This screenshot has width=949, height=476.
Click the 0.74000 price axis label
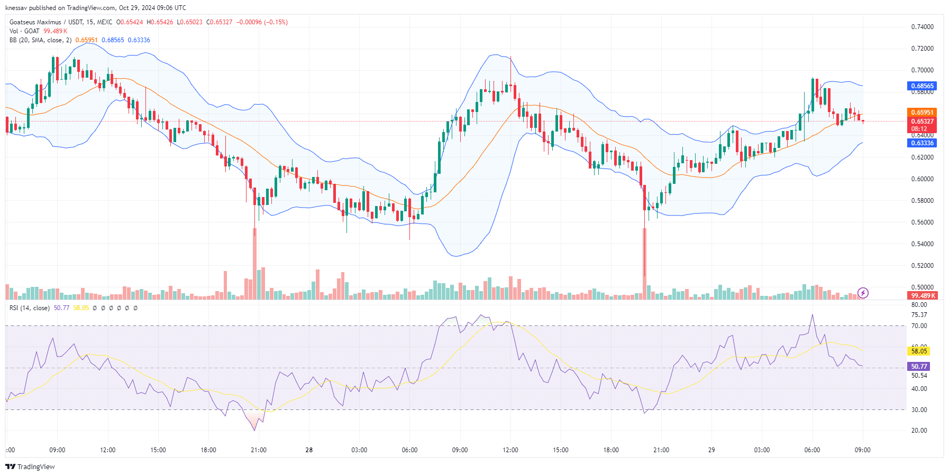pyautogui.click(x=922, y=27)
